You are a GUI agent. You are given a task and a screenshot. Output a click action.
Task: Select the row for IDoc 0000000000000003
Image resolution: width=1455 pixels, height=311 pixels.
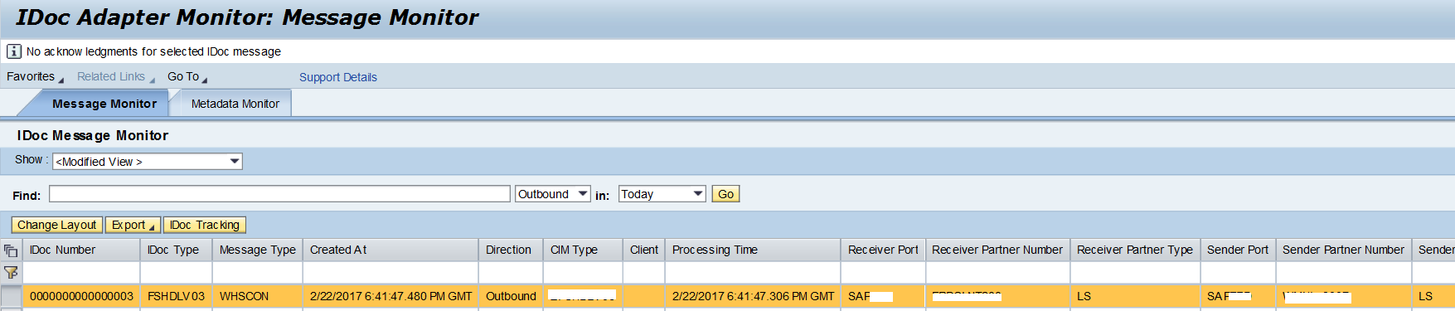click(x=11, y=296)
